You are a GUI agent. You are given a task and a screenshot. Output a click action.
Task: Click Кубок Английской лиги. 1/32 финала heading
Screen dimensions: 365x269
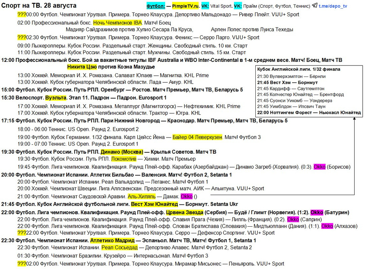(x=299, y=69)
